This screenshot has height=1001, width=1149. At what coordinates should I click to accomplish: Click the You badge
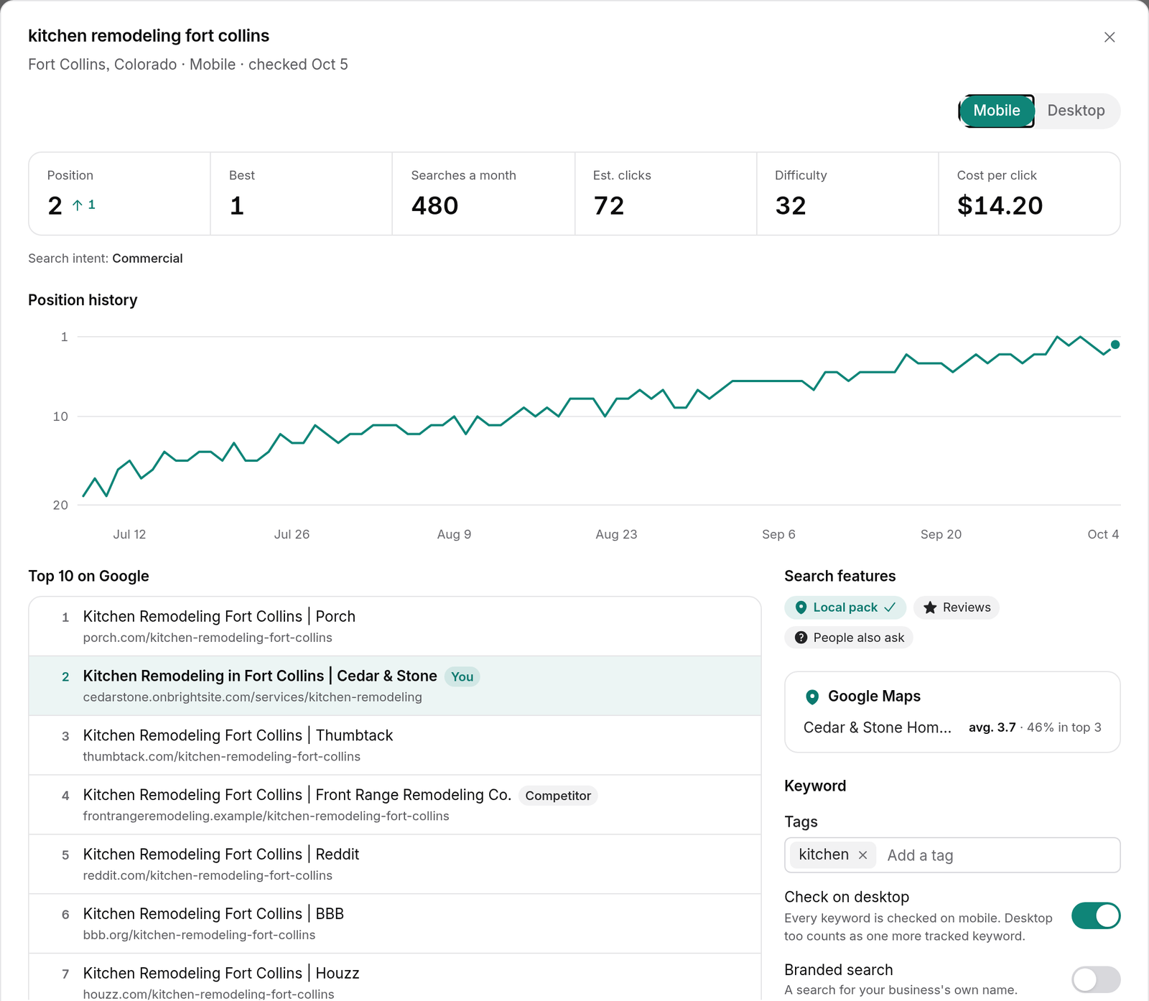click(462, 676)
